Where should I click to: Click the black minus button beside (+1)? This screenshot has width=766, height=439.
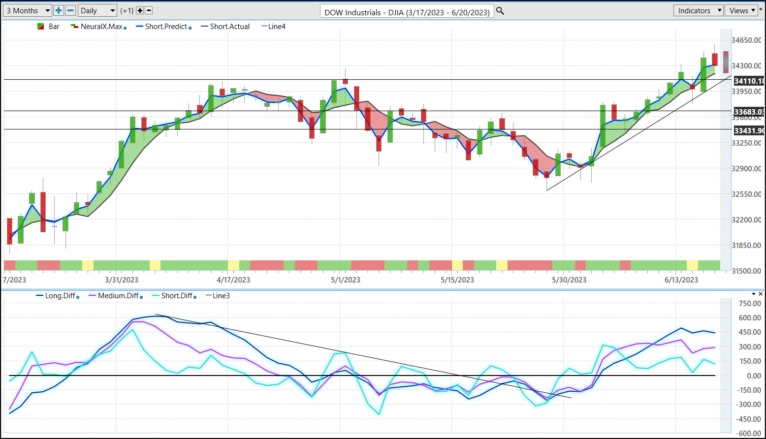tap(149, 10)
